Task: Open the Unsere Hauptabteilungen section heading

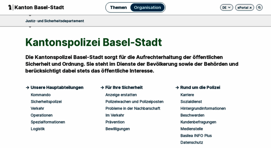Action: click(57, 87)
